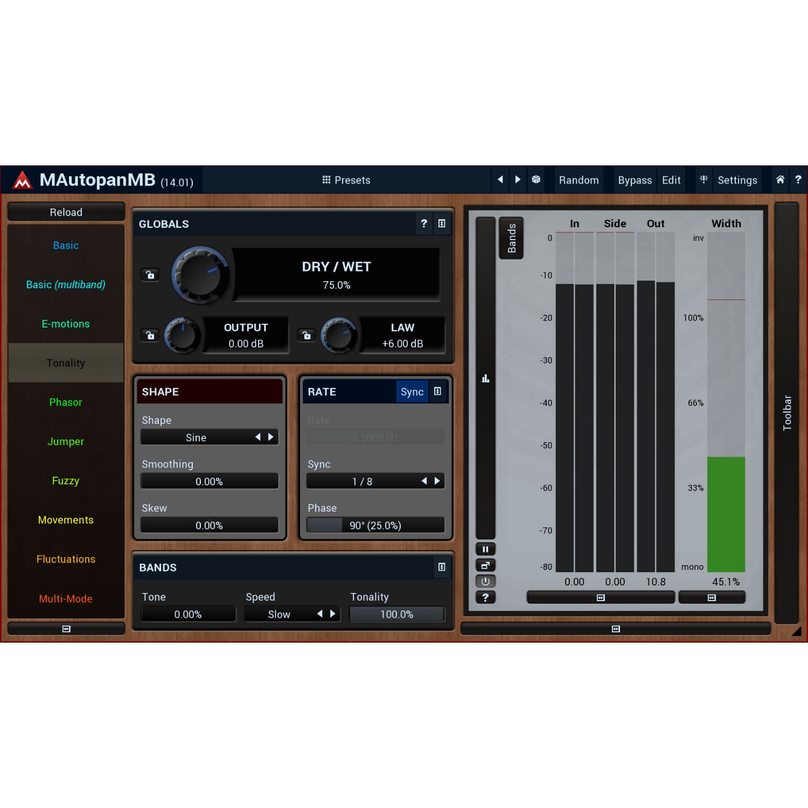Select the Multi-Mode device
This screenshot has height=808, width=808.
(66, 598)
